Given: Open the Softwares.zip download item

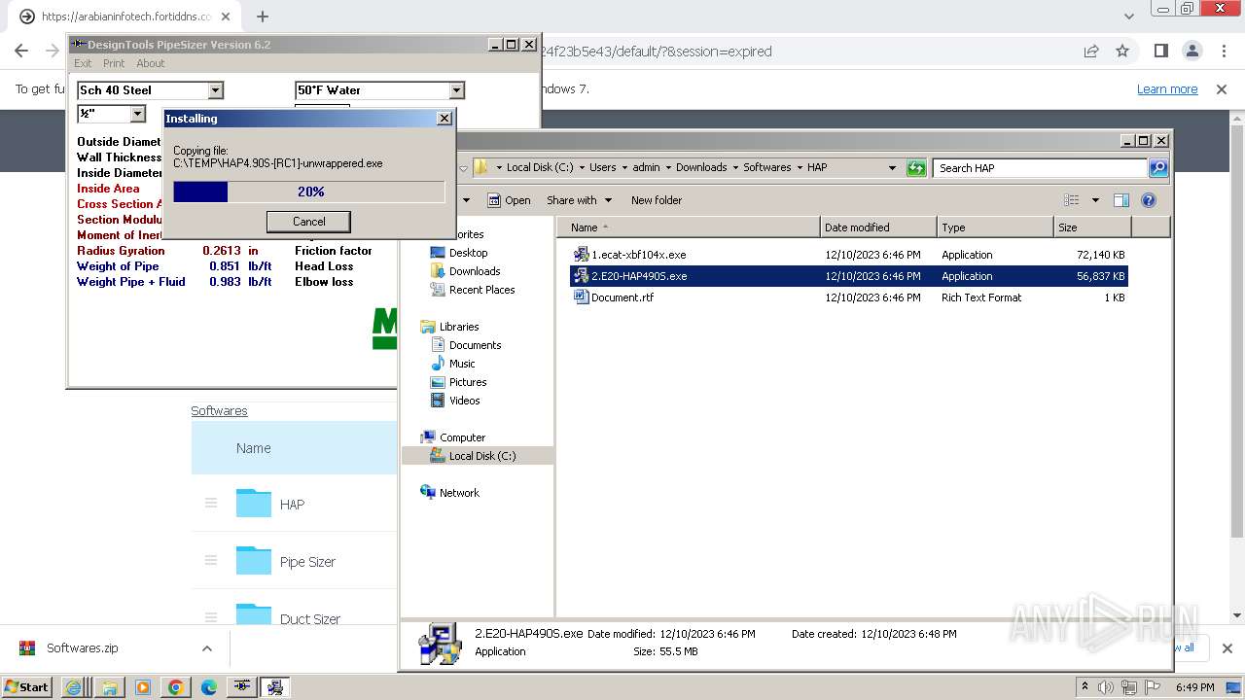Looking at the screenshot, I should (83, 648).
